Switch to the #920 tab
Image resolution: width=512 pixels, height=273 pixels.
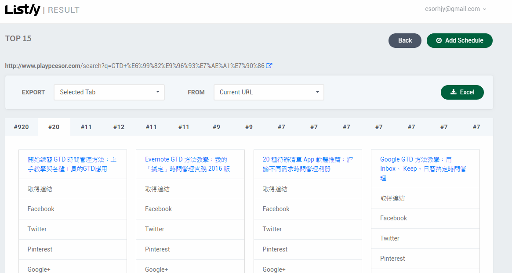tap(21, 127)
